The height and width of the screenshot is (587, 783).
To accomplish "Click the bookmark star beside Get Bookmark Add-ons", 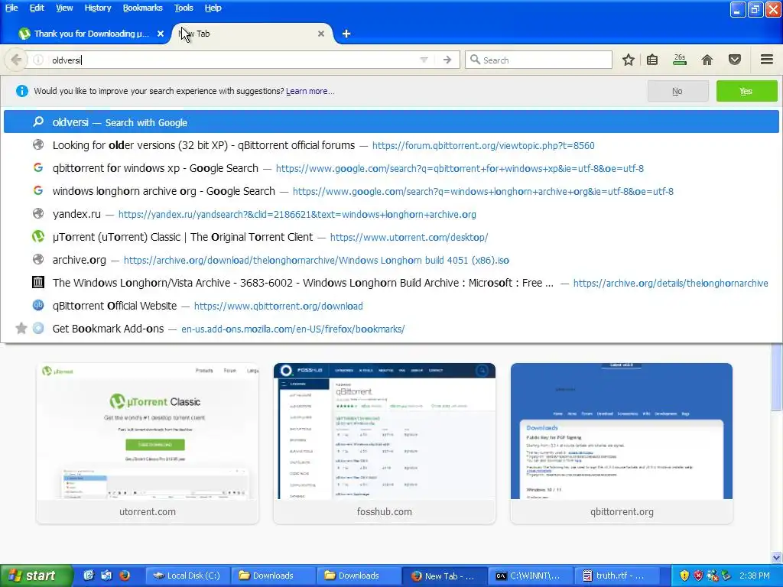I will [x=21, y=329].
